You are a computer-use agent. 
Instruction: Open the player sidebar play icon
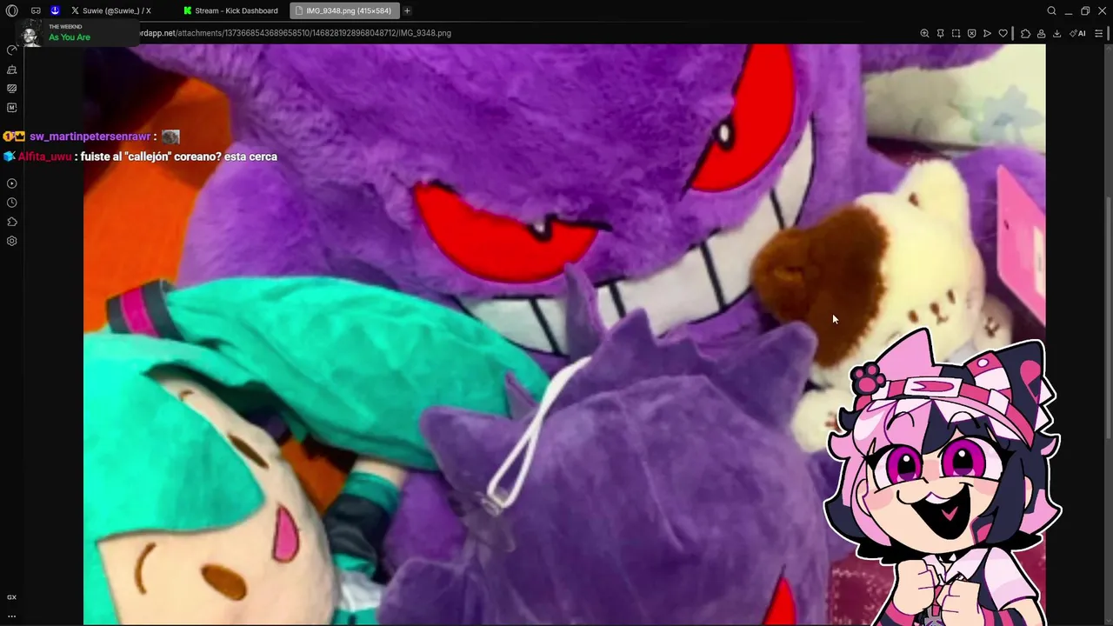(x=11, y=183)
